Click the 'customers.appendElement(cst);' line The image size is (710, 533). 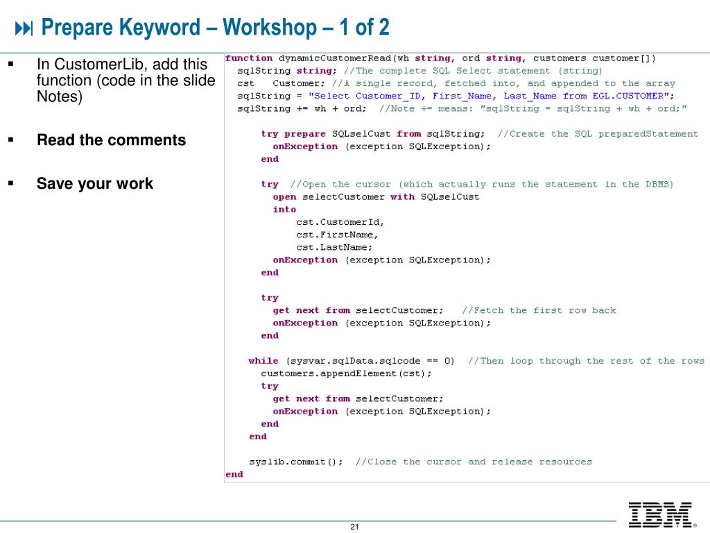tap(347, 373)
